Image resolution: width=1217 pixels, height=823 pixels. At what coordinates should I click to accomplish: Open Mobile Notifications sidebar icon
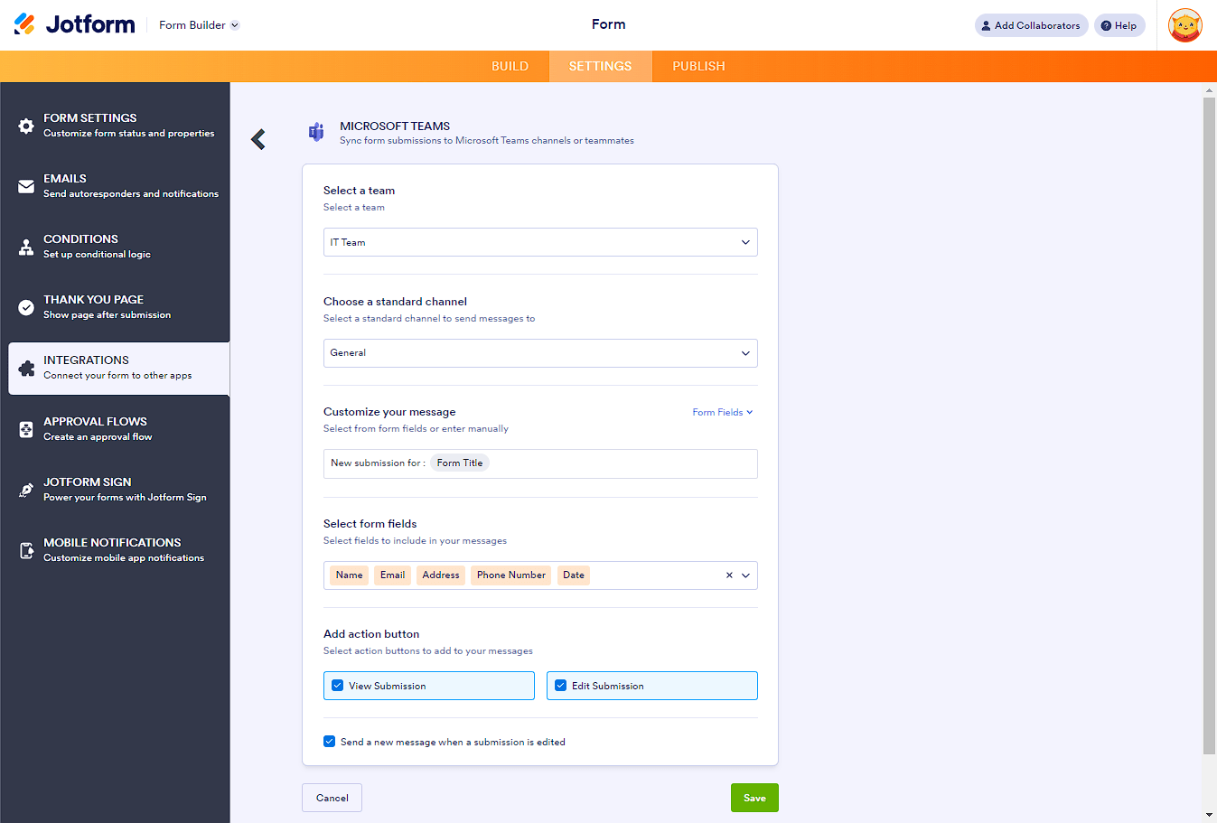[x=26, y=550]
